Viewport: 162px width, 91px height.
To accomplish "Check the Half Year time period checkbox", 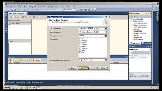I will point(80,41).
